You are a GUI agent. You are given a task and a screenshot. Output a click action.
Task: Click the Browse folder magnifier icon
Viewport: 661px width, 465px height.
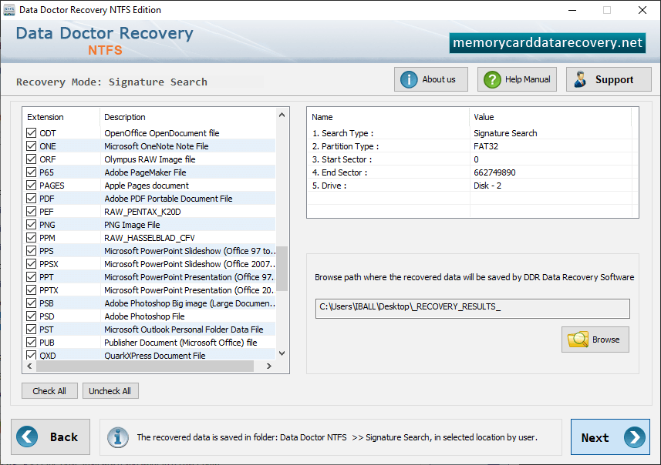click(x=578, y=340)
